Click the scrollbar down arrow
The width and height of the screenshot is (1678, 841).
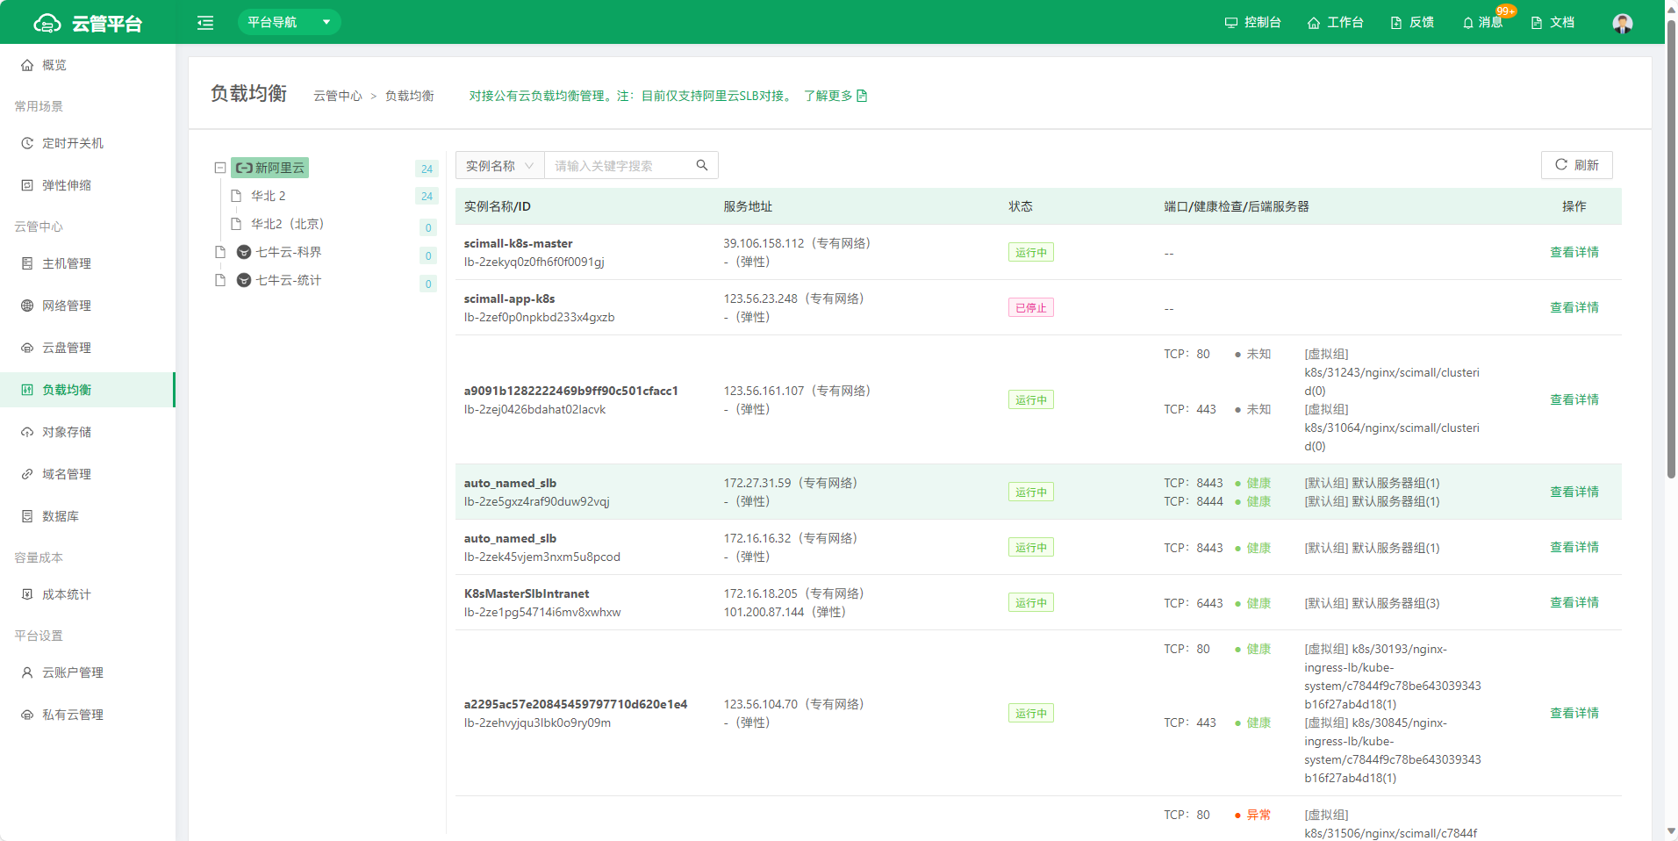point(1671,831)
